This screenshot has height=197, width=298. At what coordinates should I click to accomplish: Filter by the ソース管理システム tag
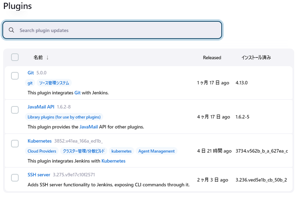(x=54, y=83)
